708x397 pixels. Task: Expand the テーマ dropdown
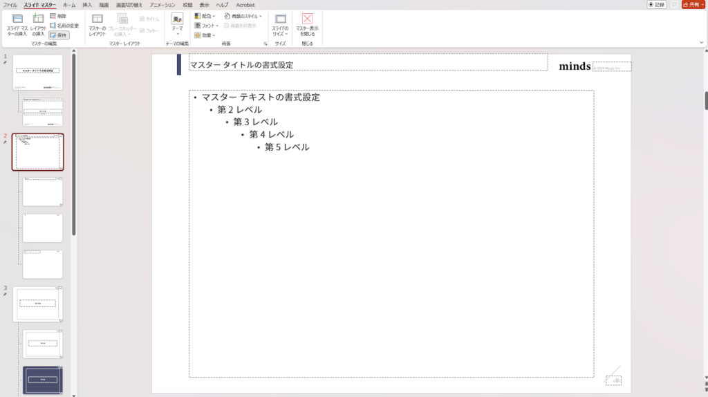click(x=178, y=24)
